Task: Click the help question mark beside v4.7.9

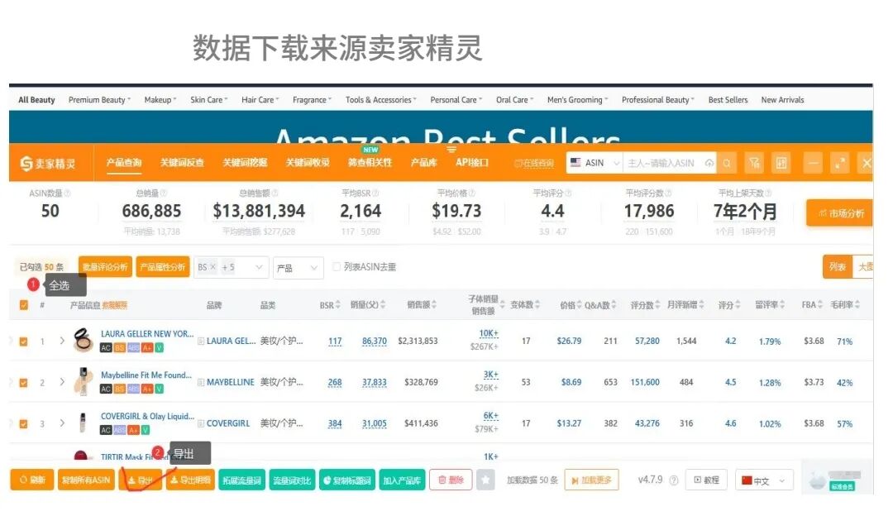Action: tap(674, 480)
